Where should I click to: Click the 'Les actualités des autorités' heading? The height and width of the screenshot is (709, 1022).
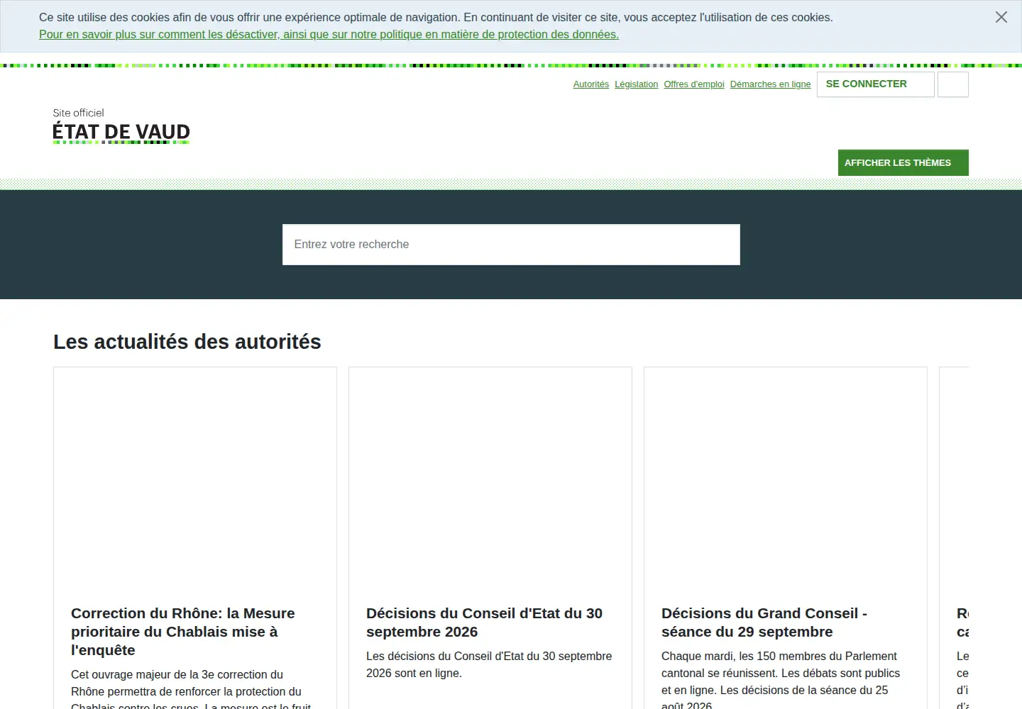click(187, 342)
